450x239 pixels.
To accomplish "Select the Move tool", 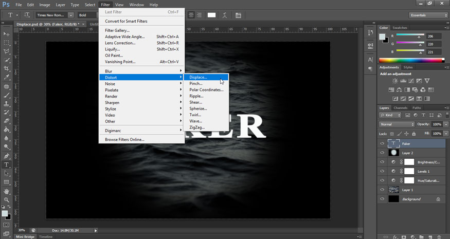I will click(6, 34).
